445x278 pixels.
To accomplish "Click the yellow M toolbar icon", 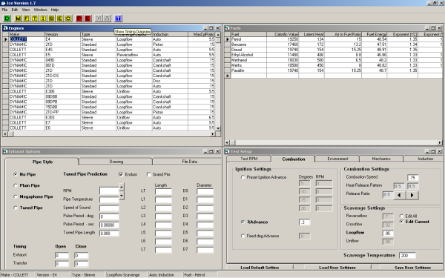I will coord(18,19).
